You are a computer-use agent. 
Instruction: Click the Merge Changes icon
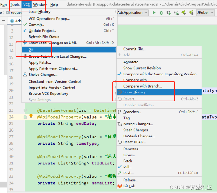click(x=120, y=124)
